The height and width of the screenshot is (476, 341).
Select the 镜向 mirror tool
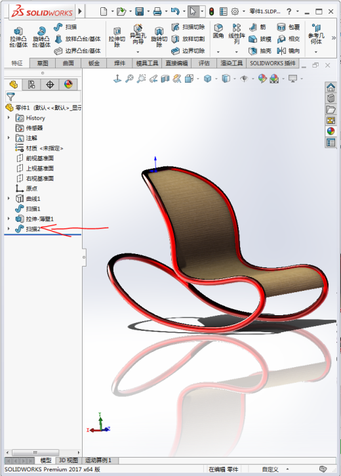289,51
